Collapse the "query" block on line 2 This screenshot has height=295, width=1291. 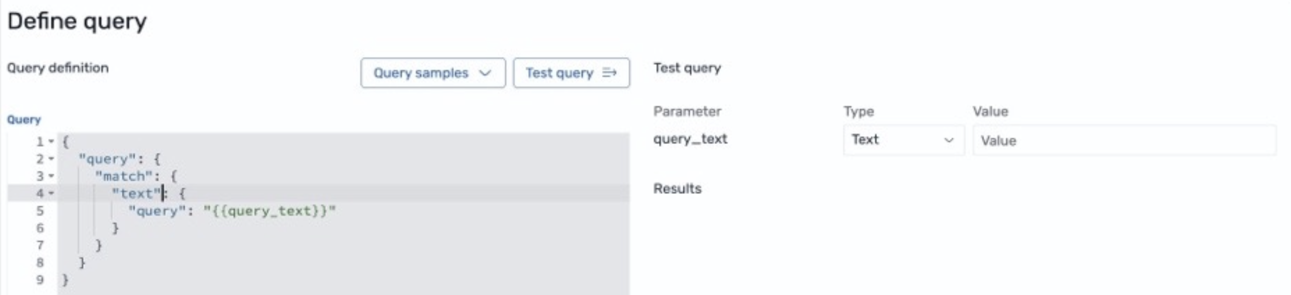coord(51,159)
